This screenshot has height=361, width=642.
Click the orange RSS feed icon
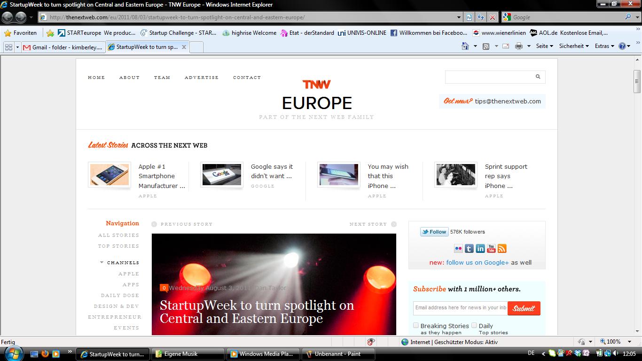(x=502, y=249)
